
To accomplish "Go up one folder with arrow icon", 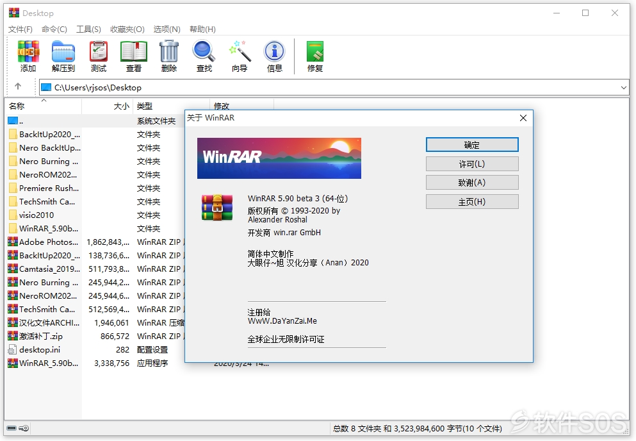I will click(x=18, y=87).
